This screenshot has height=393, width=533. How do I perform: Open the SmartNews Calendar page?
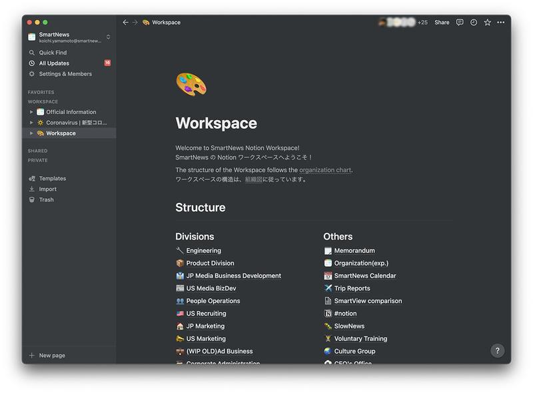[364, 276]
